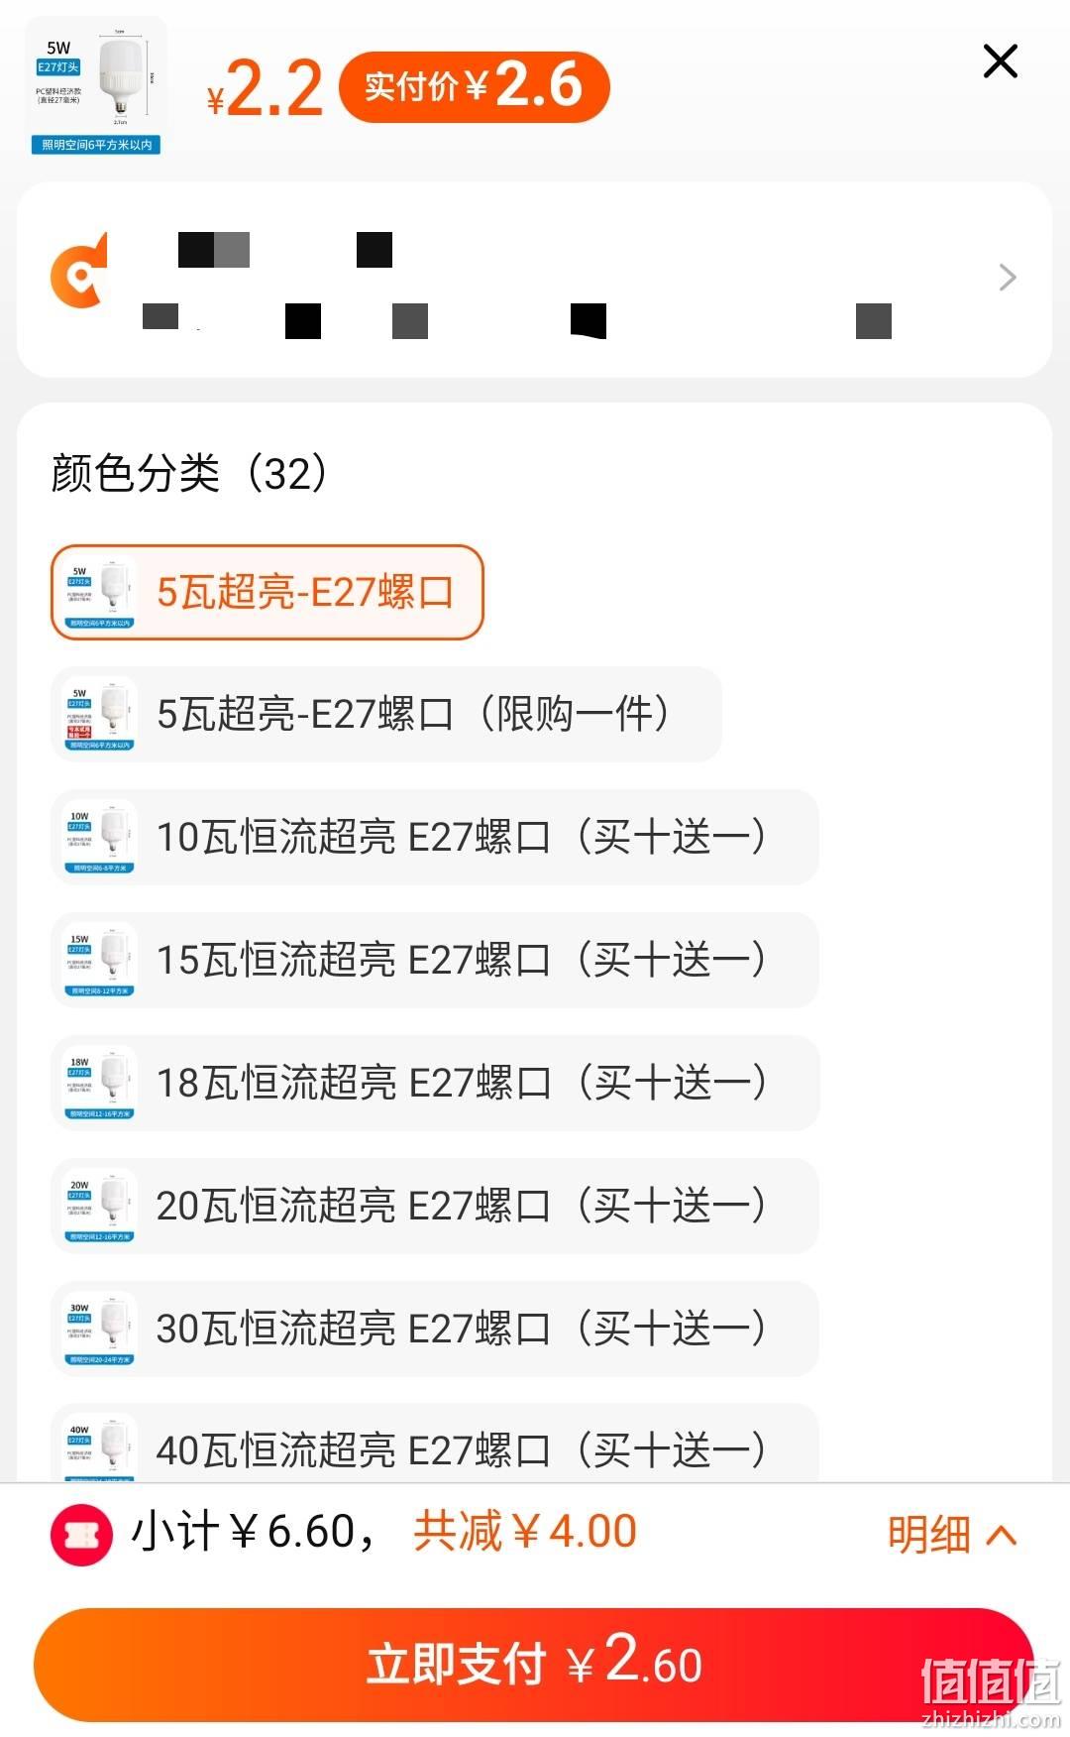Choose 18瓦恒流超亮 E27螺口 option
The width and height of the screenshot is (1070, 1737).
[x=435, y=1083]
